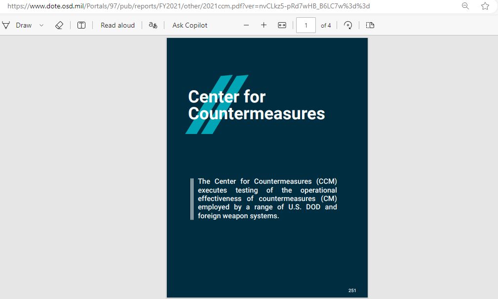This screenshot has width=498, height=299.
Task: Click the 'of 4' page count label
Action: 326,25
